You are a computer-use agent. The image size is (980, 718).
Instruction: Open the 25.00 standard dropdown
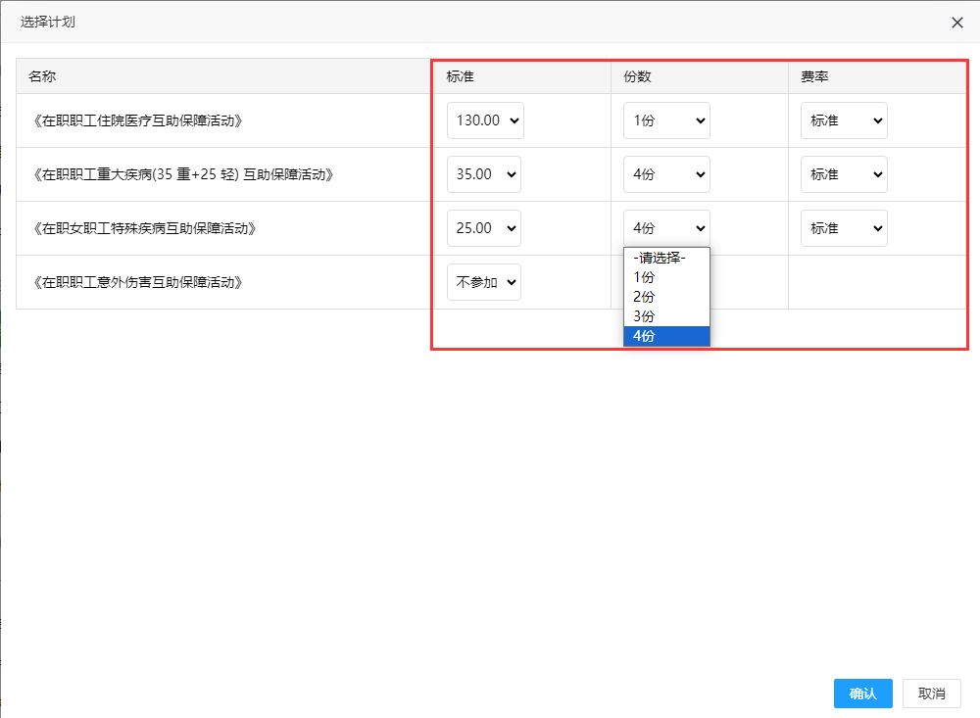click(484, 228)
